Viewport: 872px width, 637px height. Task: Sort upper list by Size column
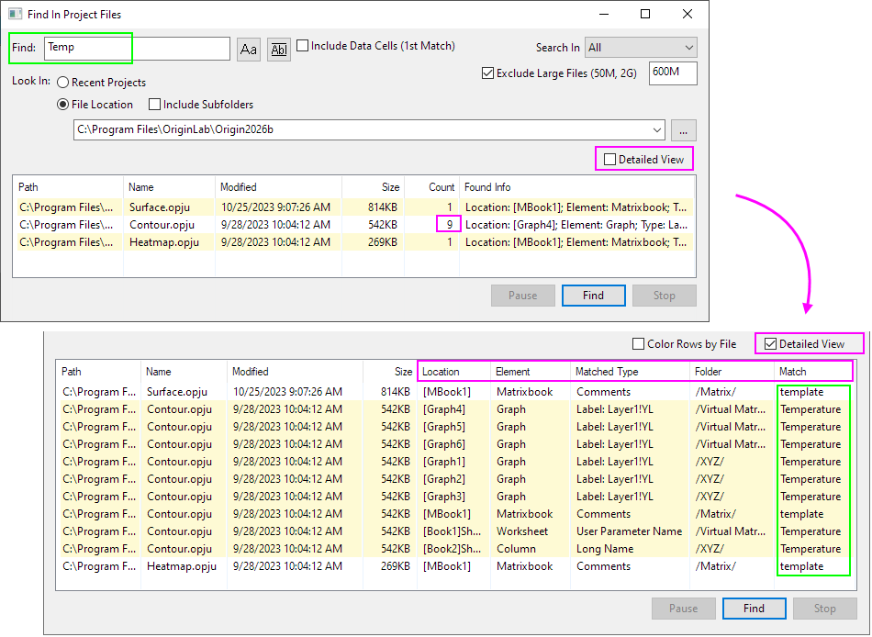point(373,187)
